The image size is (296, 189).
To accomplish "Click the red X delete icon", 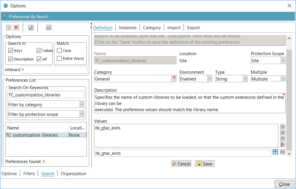I will pos(16,27).
